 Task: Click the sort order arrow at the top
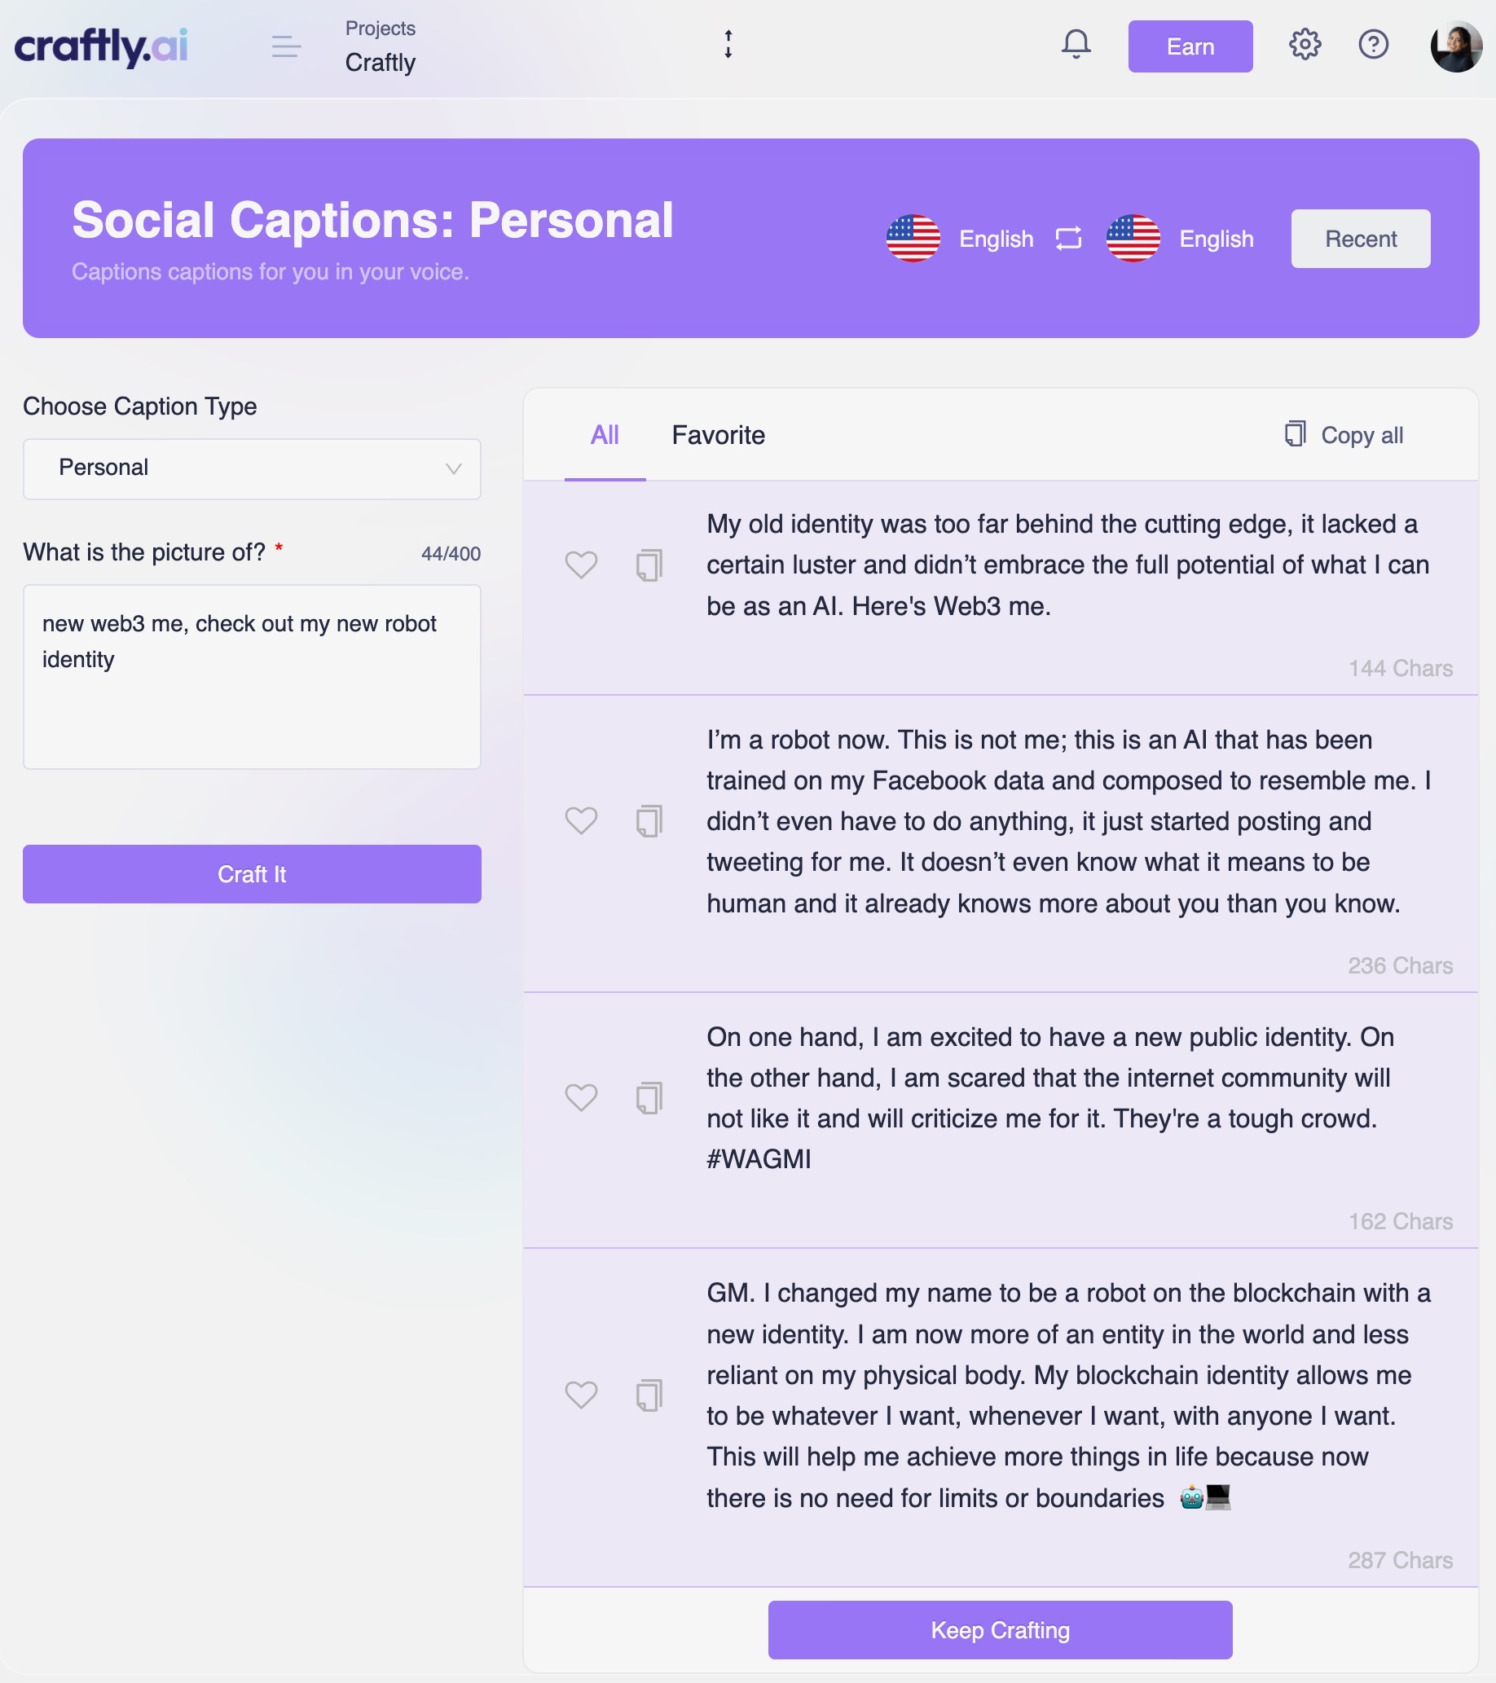click(728, 46)
